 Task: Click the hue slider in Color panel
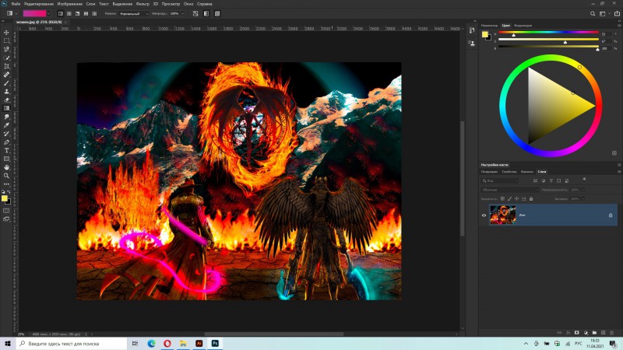549,33
